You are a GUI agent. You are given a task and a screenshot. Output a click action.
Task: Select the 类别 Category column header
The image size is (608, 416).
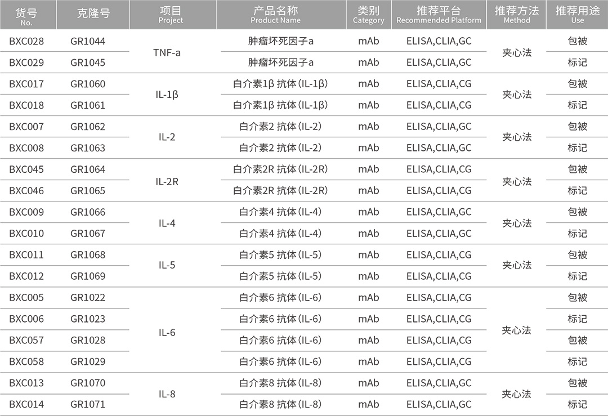(x=368, y=15)
